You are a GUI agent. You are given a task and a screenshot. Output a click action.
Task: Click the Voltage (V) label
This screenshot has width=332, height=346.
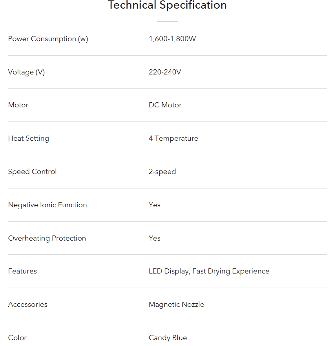point(26,72)
